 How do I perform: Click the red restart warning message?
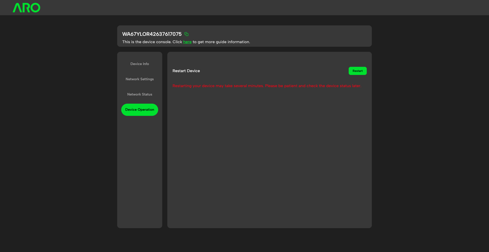click(x=267, y=86)
